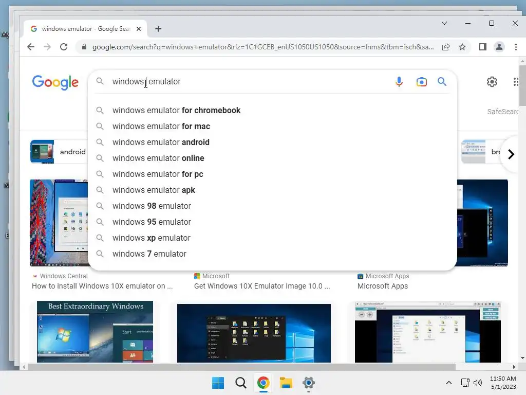
Task: Reload the current page
Action: pyautogui.click(x=64, y=47)
